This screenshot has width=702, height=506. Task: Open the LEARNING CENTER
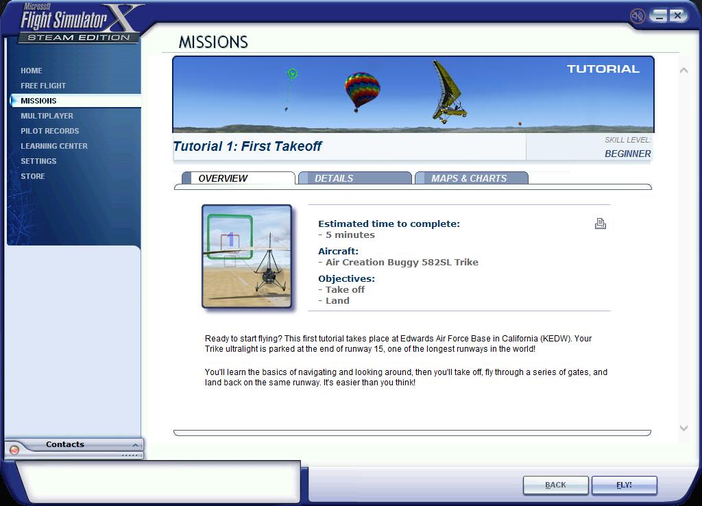(54, 146)
